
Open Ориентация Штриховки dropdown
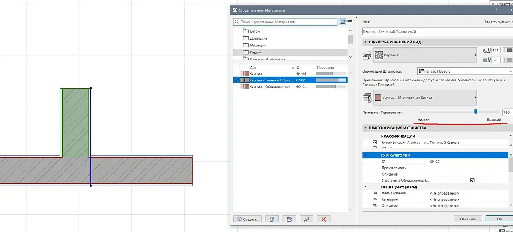pyautogui.click(x=465, y=71)
